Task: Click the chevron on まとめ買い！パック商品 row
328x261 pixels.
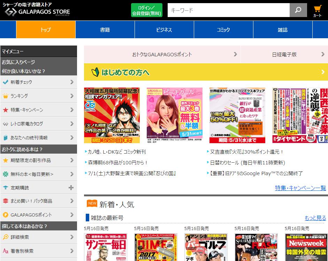Action: coord(72,201)
